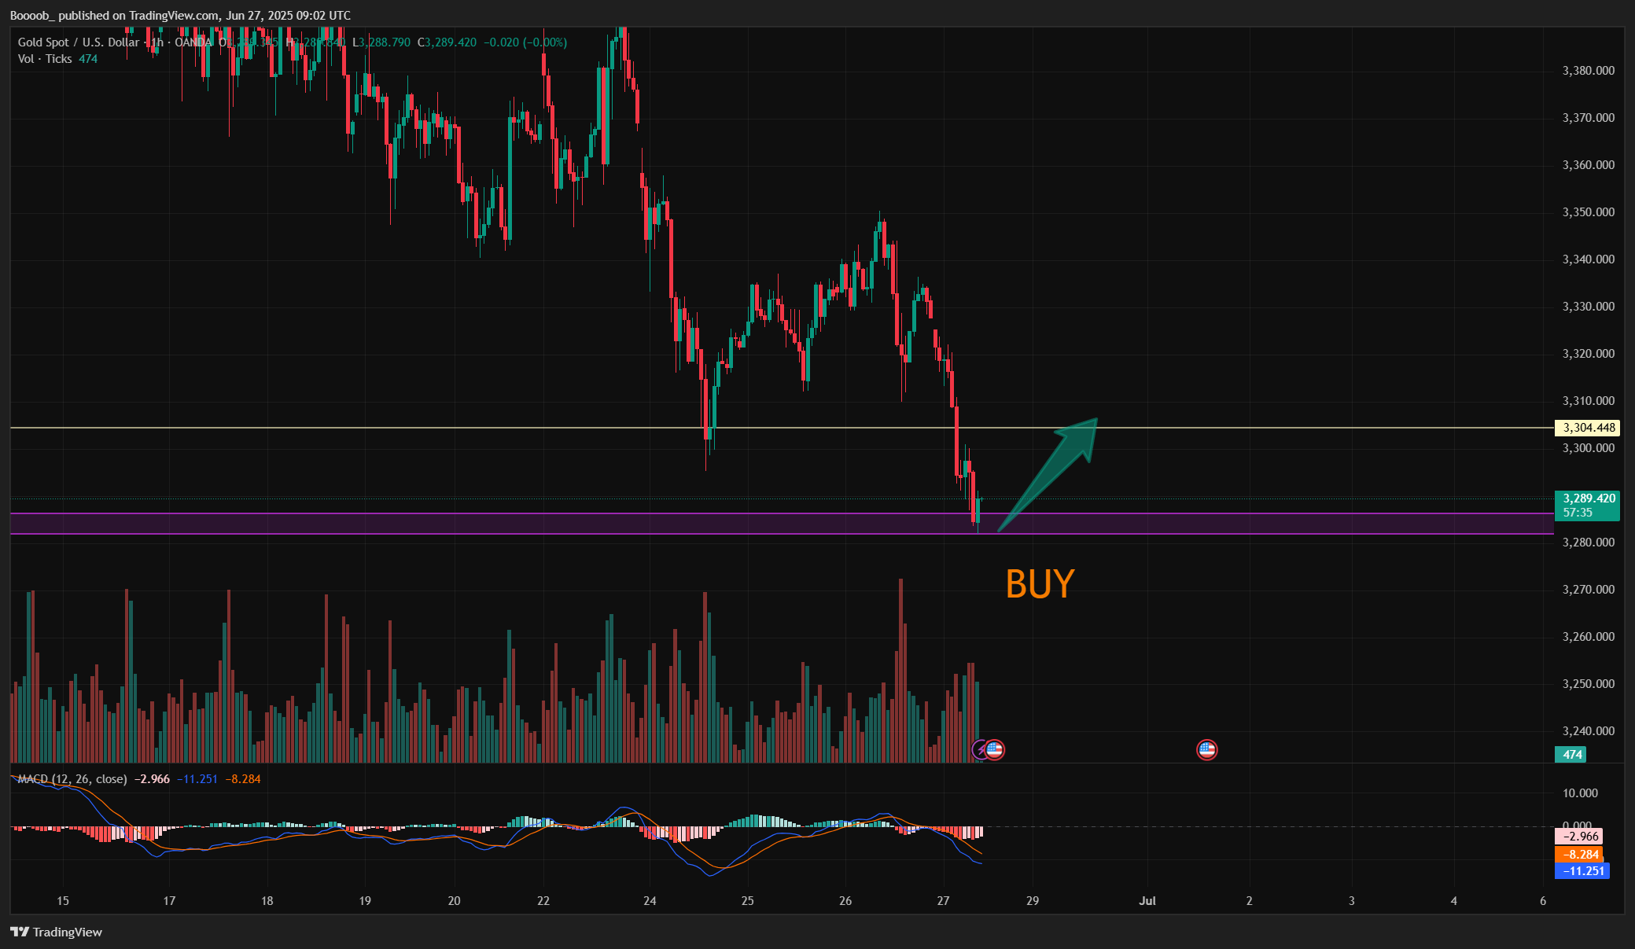Click the 3,370.000 price axis label
Screen dimensions: 1635x949
[1589, 118]
